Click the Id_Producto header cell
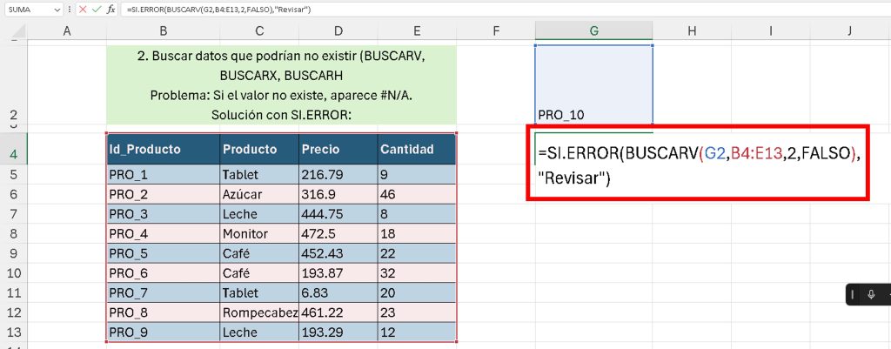891x349 pixels. [x=163, y=149]
